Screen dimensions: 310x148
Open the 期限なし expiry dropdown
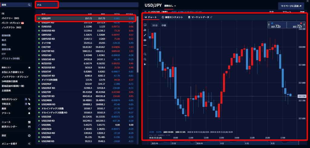[170, 6]
